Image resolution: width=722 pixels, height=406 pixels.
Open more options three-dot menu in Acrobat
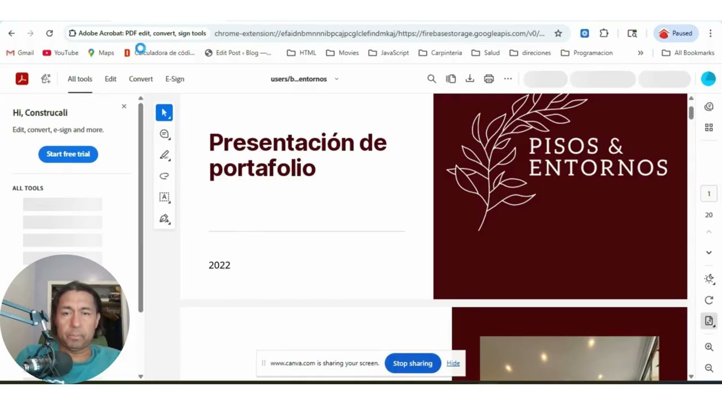508,79
